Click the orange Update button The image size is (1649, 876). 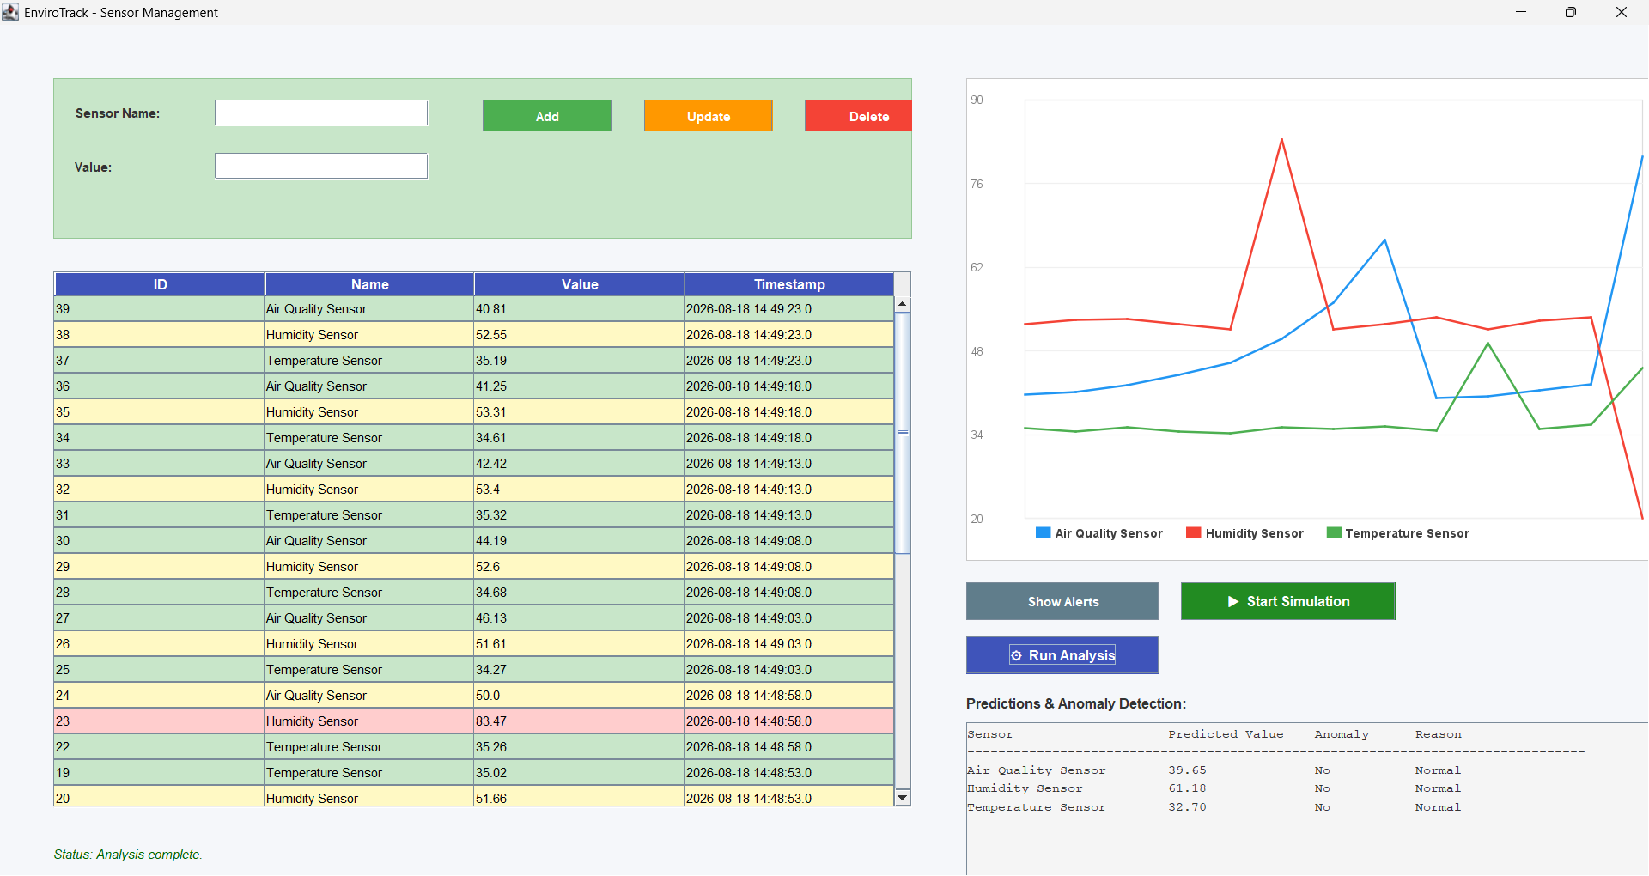[x=709, y=116]
